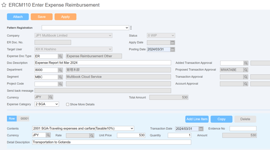270x150 pixels.
Task: Click the Evidence No input field
Action: (243, 129)
